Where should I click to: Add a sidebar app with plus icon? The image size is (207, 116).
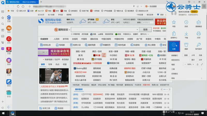coord(3,102)
